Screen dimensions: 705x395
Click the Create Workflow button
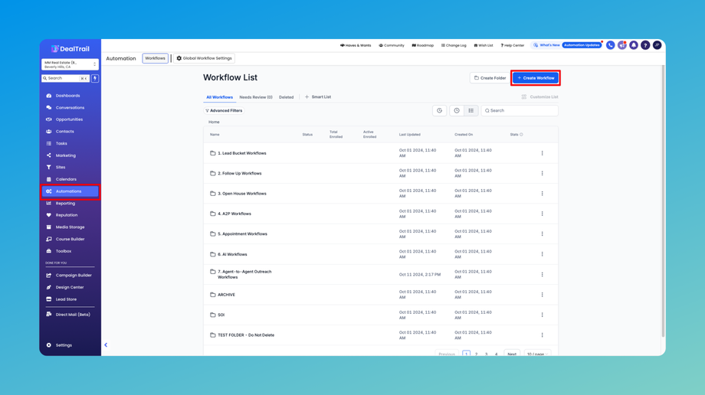tap(536, 77)
